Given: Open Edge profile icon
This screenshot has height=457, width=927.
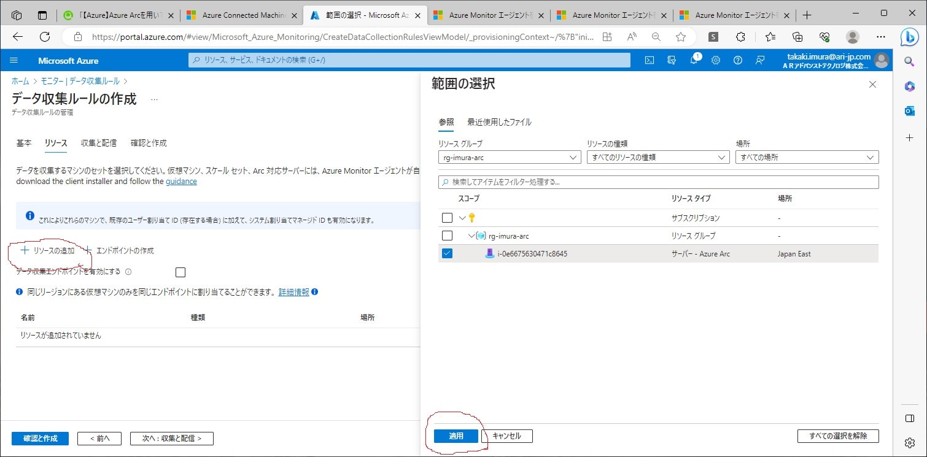Looking at the screenshot, I should pos(852,37).
